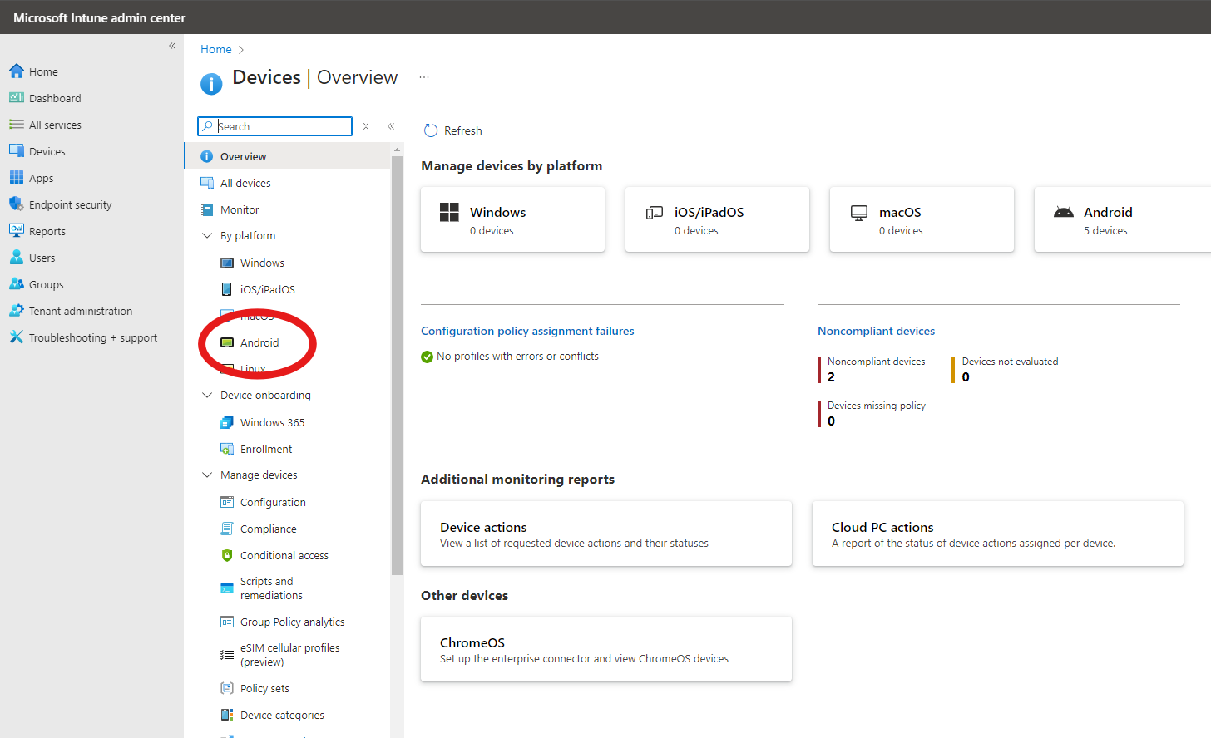The width and height of the screenshot is (1211, 738).
Task: Click the Enrollment icon in submenu
Action: point(227,449)
